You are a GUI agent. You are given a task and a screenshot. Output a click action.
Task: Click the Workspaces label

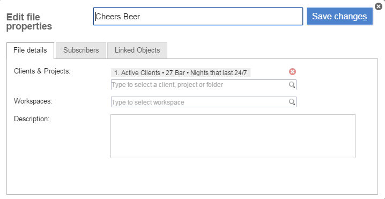33,101
